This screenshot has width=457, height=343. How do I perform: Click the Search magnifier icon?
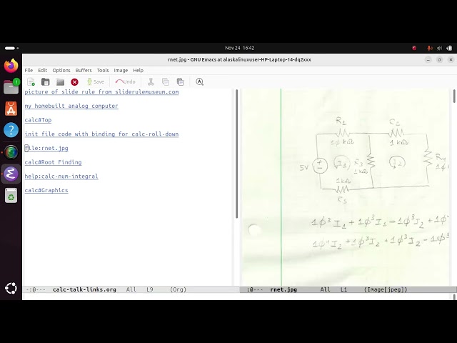pyautogui.click(x=200, y=82)
